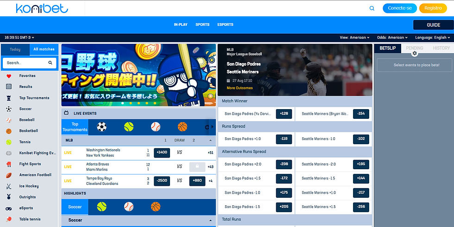The height and width of the screenshot is (227, 454).
Task: Bet on Seattle Mariners -154 match winner
Action: [361, 114]
